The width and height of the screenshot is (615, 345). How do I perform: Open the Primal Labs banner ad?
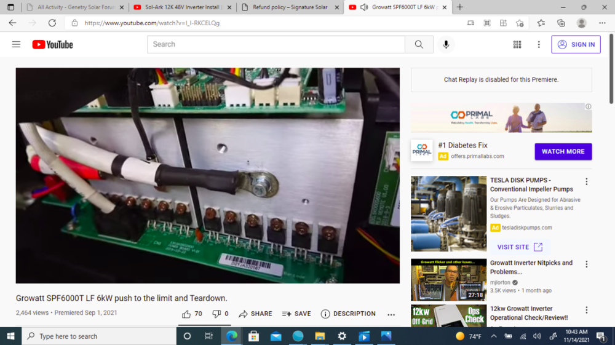[x=501, y=117]
